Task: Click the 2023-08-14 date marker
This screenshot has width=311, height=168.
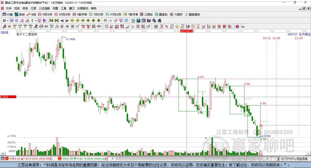Action: [x=186, y=31]
